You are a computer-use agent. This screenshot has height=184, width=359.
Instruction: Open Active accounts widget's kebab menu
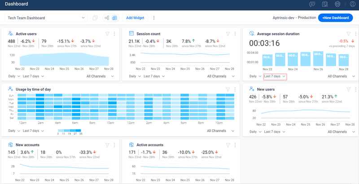[x=235, y=145]
